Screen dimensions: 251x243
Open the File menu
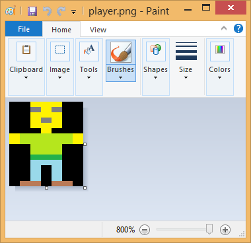[x=24, y=29]
